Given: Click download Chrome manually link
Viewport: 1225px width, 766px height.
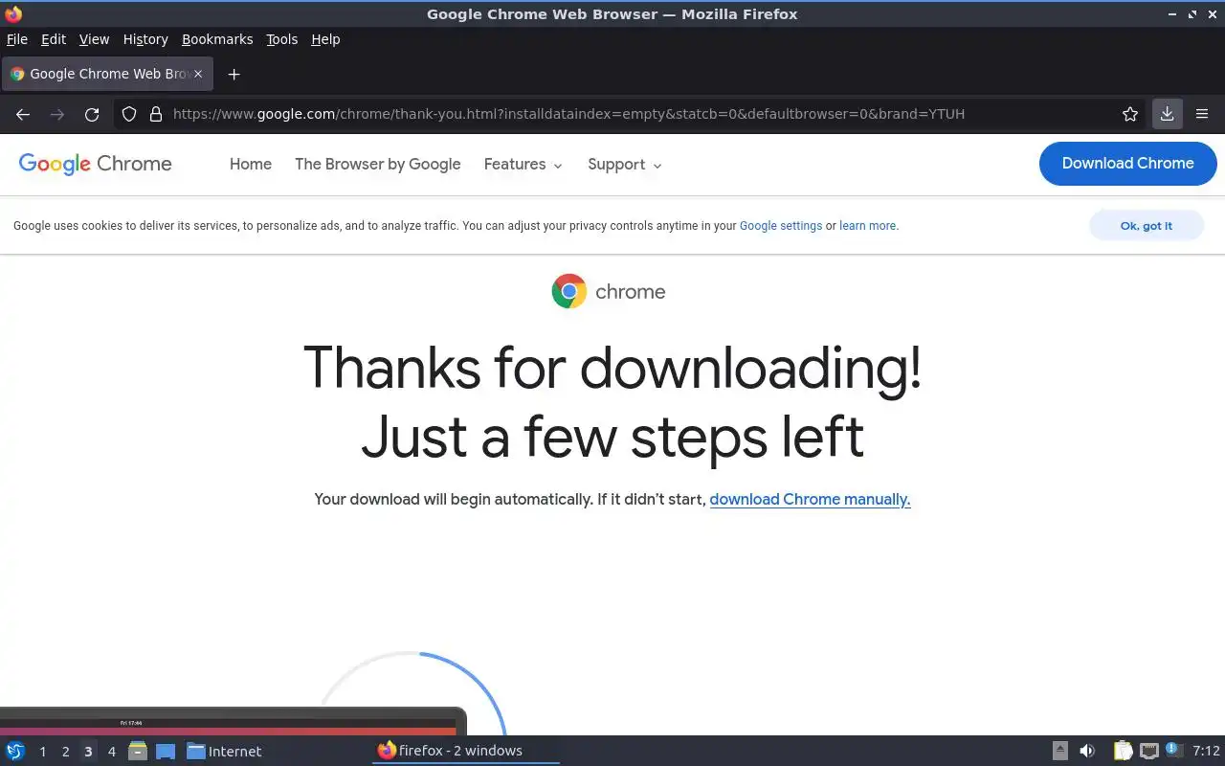Looking at the screenshot, I should pos(810,499).
